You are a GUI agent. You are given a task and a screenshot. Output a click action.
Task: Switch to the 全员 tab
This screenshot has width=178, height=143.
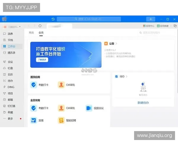[x=41, y=33]
